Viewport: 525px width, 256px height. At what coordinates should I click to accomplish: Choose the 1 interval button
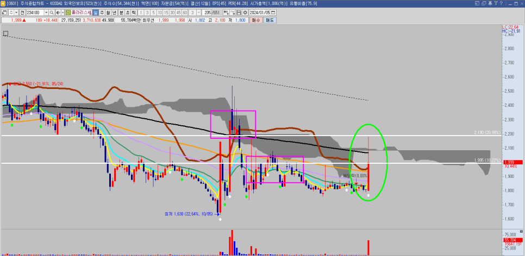tap(141, 12)
